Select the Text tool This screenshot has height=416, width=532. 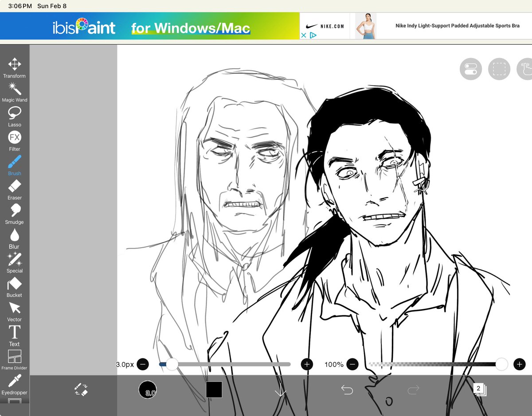click(x=15, y=336)
